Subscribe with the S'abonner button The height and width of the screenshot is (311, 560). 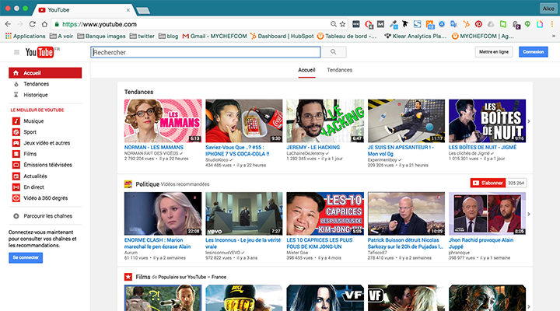coord(488,183)
